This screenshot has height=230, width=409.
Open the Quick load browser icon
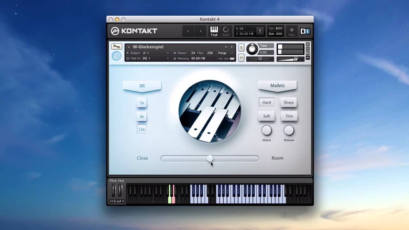click(x=226, y=31)
